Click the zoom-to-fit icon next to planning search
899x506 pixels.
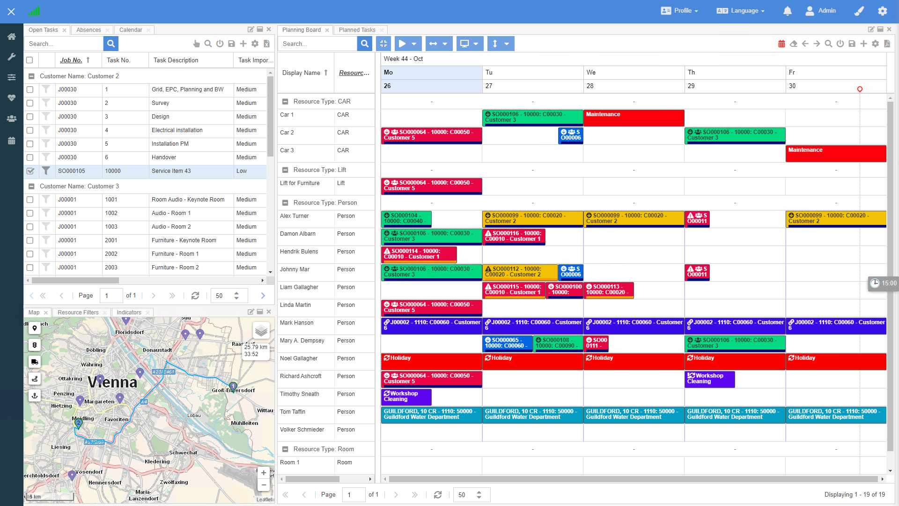click(383, 43)
